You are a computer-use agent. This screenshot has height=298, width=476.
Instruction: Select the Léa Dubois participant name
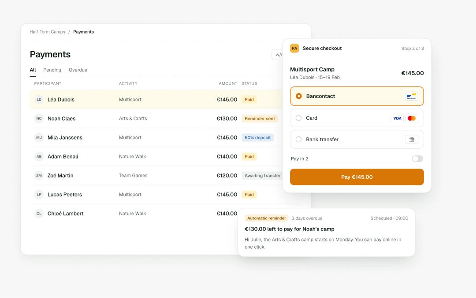tap(61, 99)
